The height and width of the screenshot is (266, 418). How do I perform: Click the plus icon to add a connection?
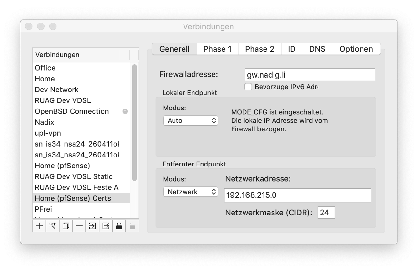[39, 226]
